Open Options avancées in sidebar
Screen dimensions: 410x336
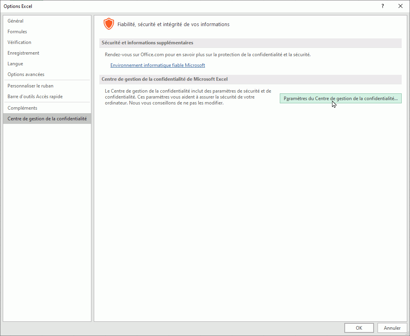[x=47, y=74]
